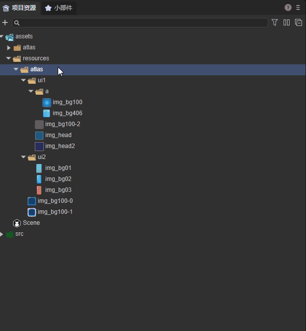Switch to the 小部件 tab
The image size is (306, 331).
(x=59, y=7)
